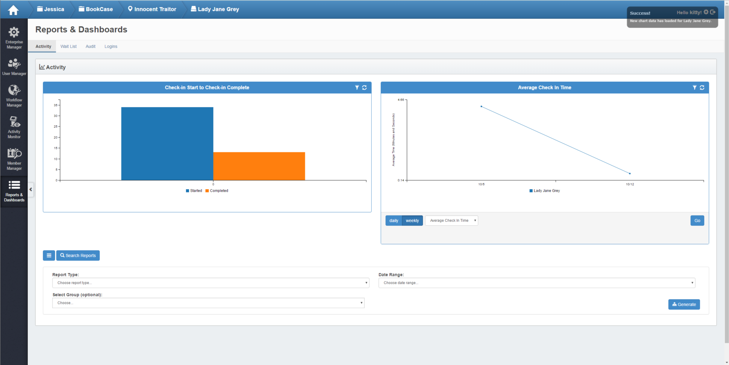729x365 pixels.
Task: Click the Started legend color swatch
Action: tap(188, 191)
